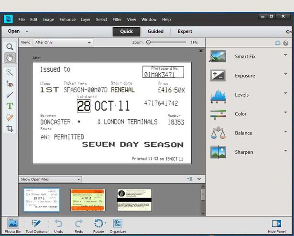
Task: Click the reset panel icon
Action: [278, 43]
